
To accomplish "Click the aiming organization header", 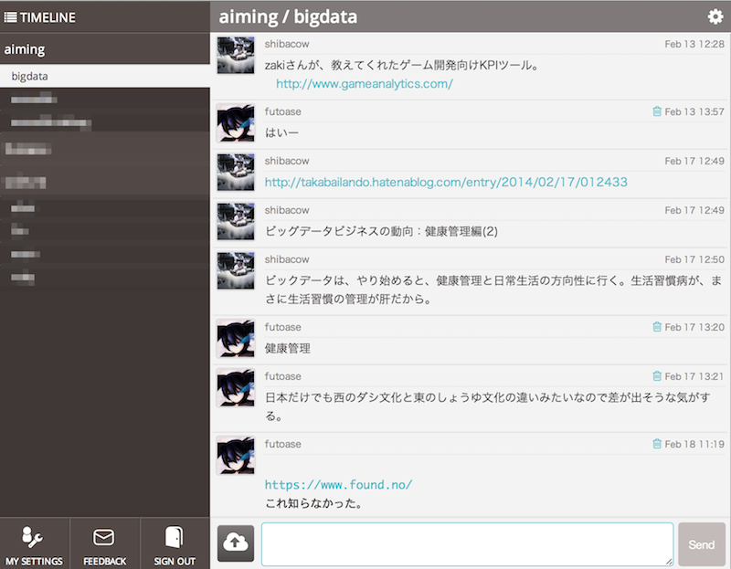I will (x=26, y=48).
